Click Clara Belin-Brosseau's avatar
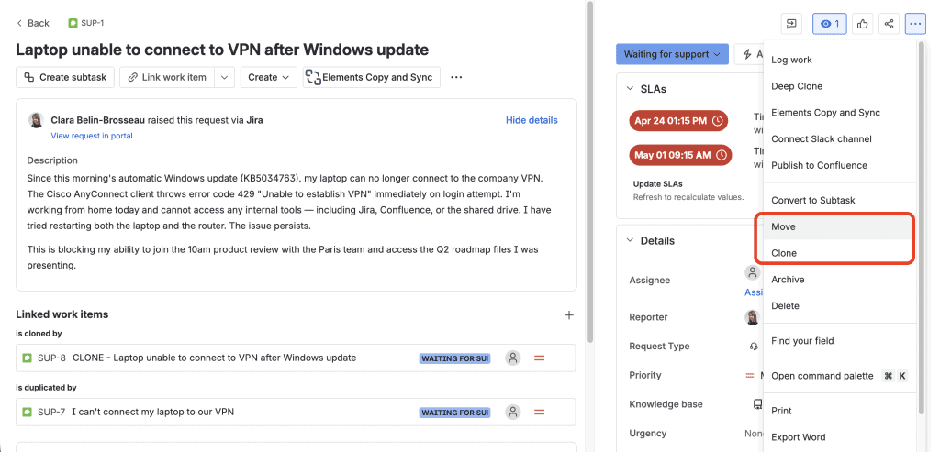Screen dimensions: 940x452 click(36, 120)
